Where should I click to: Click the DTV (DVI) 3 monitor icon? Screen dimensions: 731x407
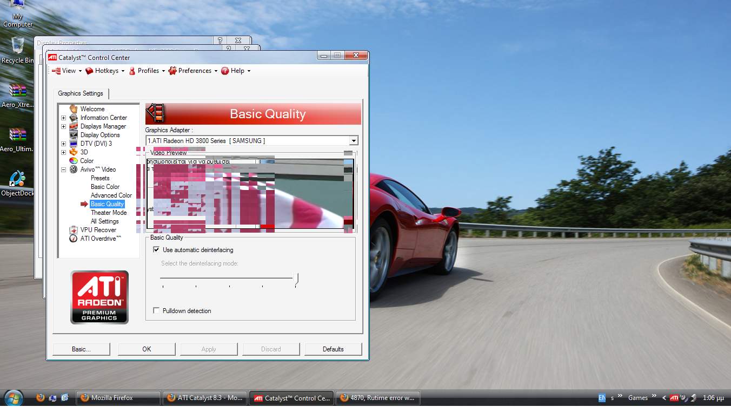(74, 144)
